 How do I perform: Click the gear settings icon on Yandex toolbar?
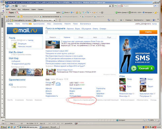point(102,13)
